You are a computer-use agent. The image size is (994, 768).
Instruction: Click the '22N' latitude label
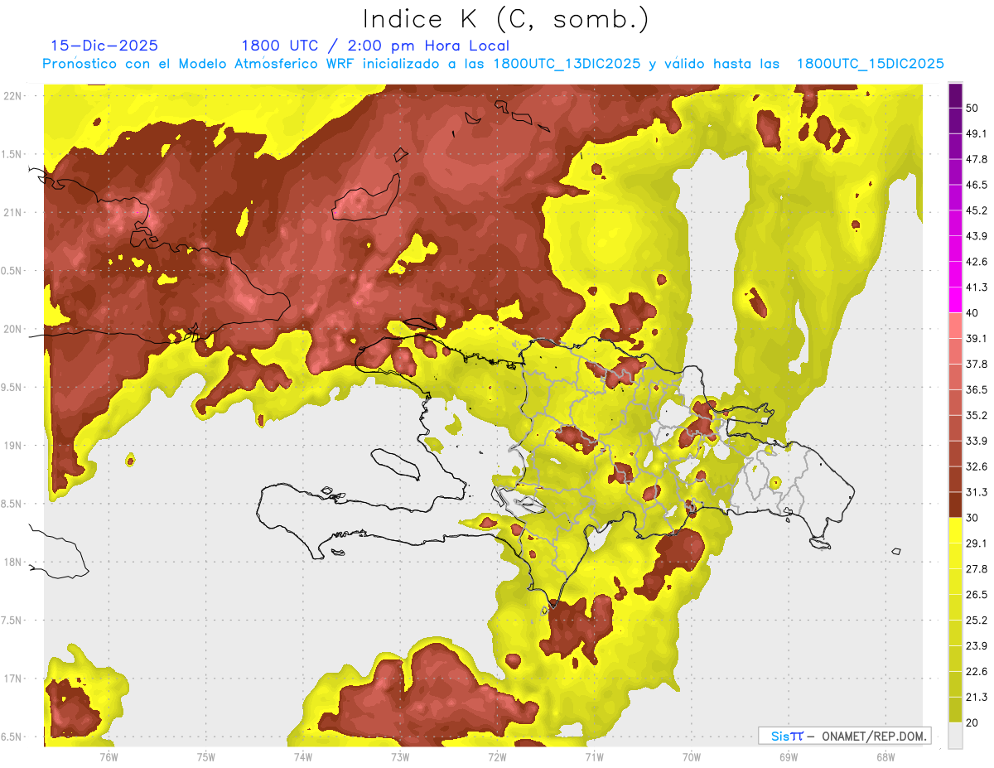click(14, 96)
